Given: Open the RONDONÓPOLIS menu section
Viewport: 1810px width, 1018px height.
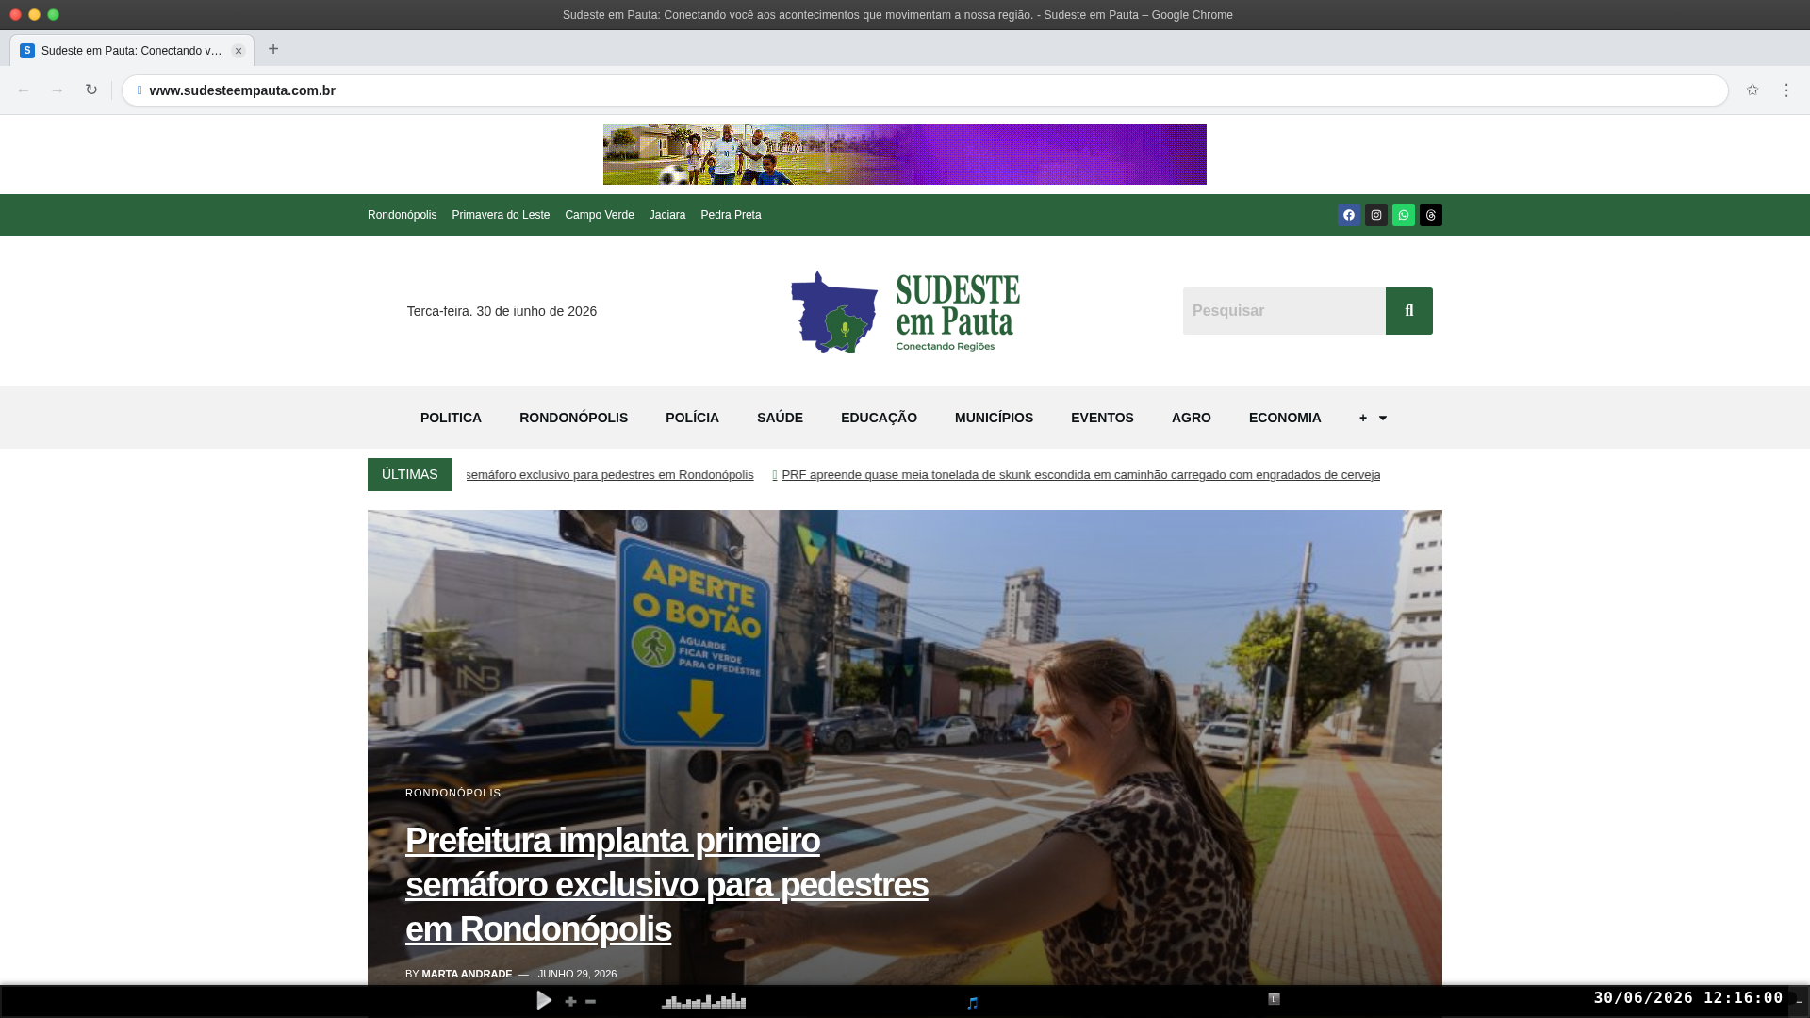Looking at the screenshot, I should (x=573, y=418).
